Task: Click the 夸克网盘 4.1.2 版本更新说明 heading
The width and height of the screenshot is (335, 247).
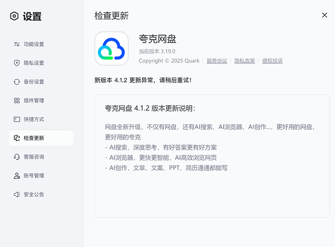Action: [x=150, y=108]
